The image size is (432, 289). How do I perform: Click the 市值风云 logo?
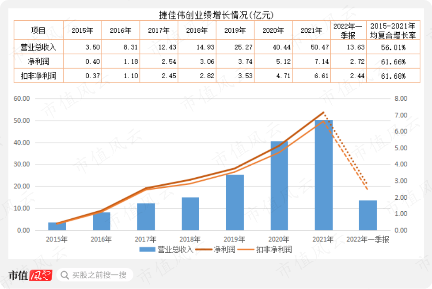pyautogui.click(x=30, y=275)
